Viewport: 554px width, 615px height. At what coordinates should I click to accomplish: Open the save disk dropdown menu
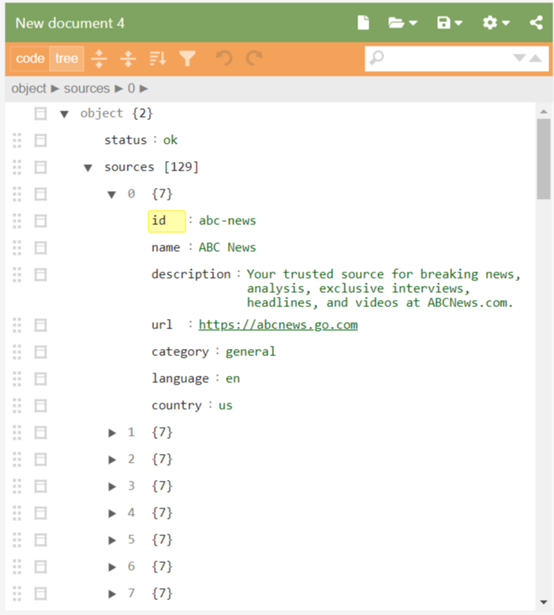pos(450,23)
